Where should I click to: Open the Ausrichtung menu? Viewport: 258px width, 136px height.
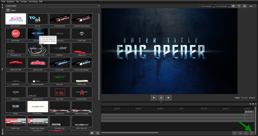[33, 1]
